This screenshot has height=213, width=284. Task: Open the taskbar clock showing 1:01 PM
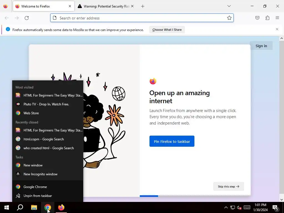(x=260, y=207)
